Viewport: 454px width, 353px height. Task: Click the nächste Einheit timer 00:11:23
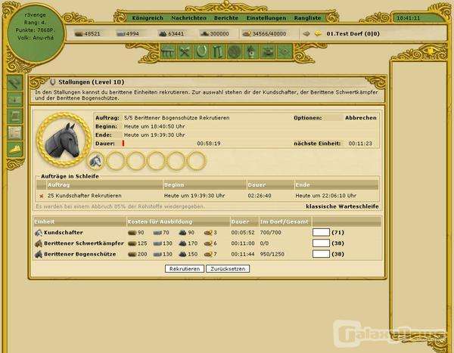point(360,144)
